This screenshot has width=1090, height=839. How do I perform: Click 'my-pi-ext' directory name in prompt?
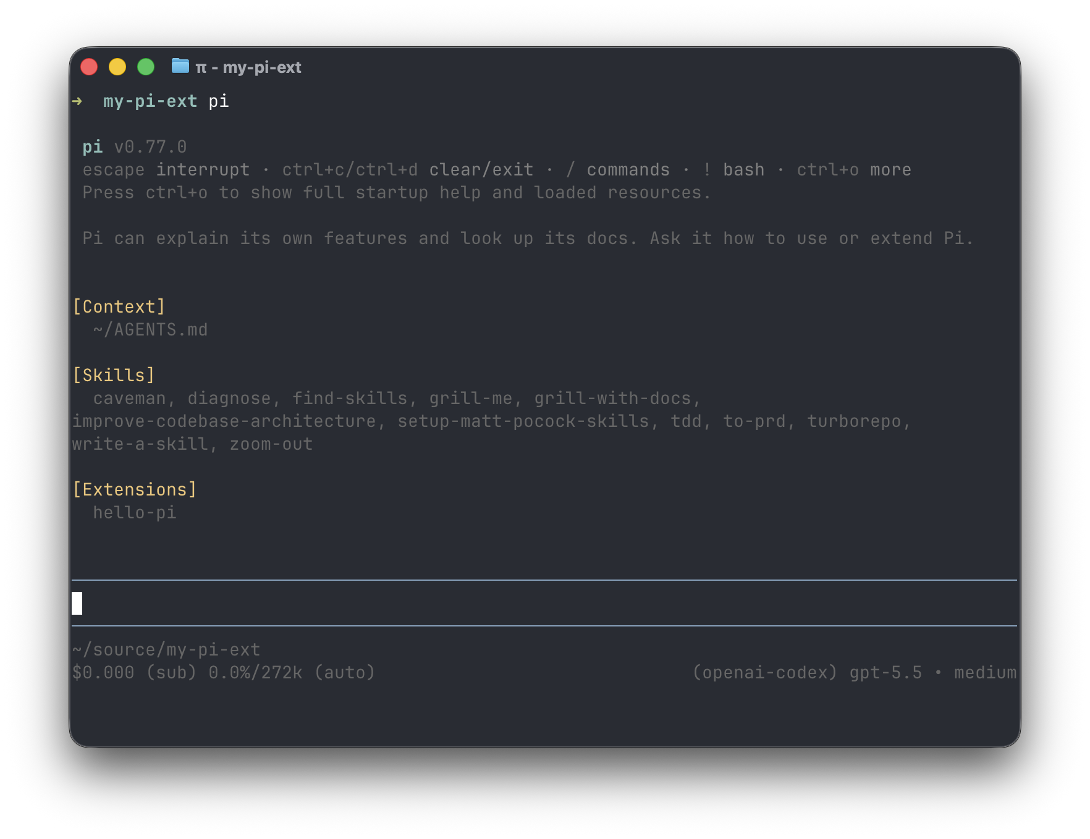[x=150, y=101]
